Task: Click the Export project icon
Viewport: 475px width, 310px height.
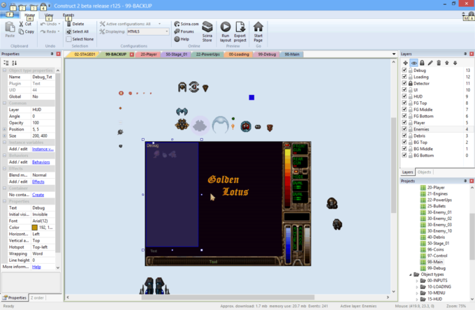Action: click(x=240, y=27)
